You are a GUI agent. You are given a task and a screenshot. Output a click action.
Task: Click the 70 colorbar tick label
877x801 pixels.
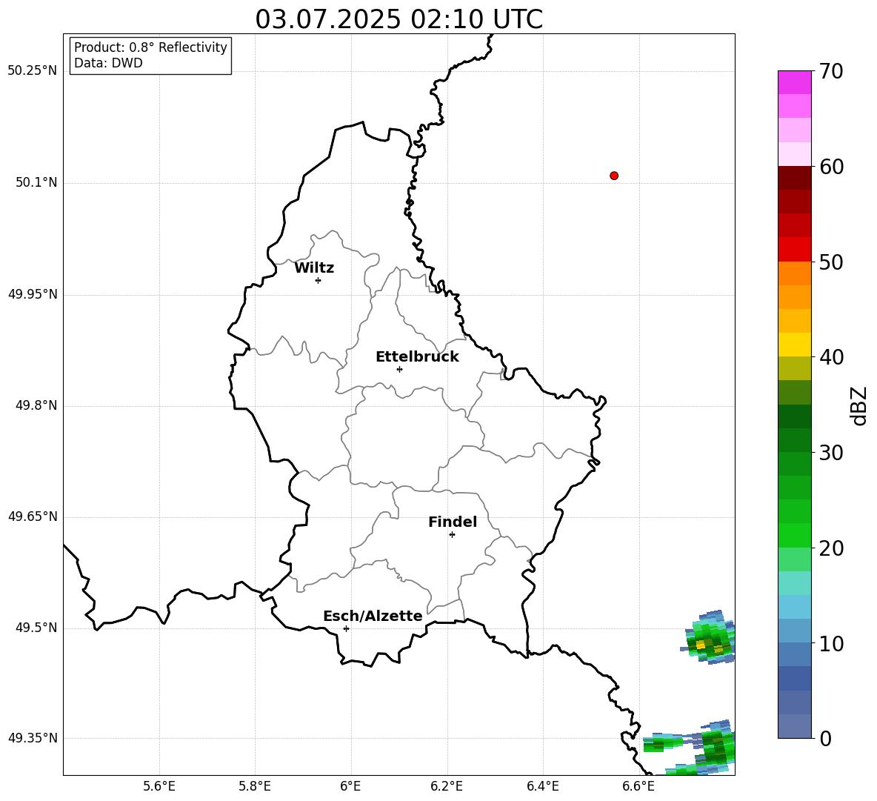coord(831,71)
